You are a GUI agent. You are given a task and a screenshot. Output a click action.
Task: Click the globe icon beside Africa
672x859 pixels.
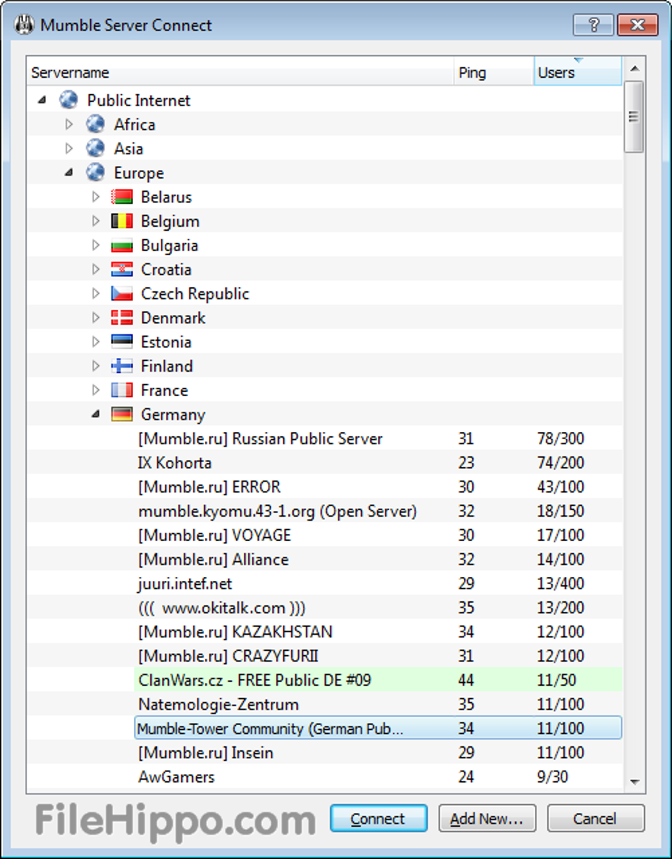coord(96,124)
